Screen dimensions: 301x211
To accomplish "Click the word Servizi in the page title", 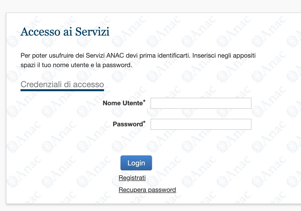I will 92,32.
